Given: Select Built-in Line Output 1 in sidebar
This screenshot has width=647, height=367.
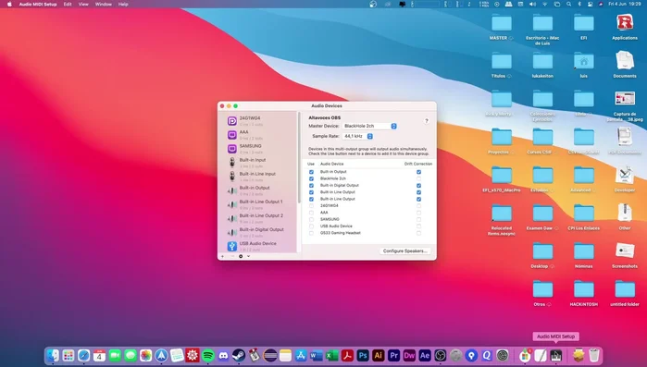Looking at the screenshot, I should point(258,204).
